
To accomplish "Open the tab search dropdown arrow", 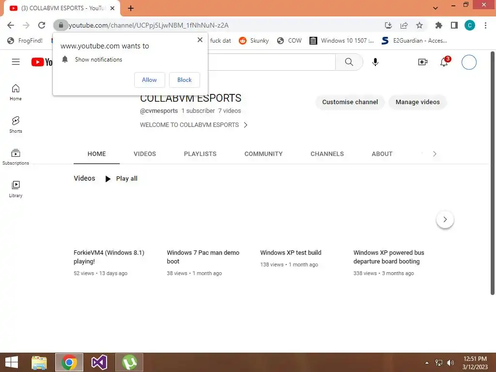I will [x=435, y=8].
